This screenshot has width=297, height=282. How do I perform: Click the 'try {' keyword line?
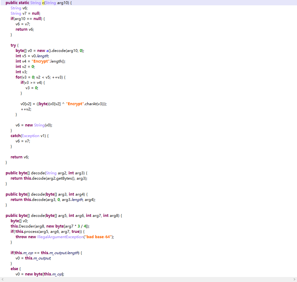(x=15, y=45)
